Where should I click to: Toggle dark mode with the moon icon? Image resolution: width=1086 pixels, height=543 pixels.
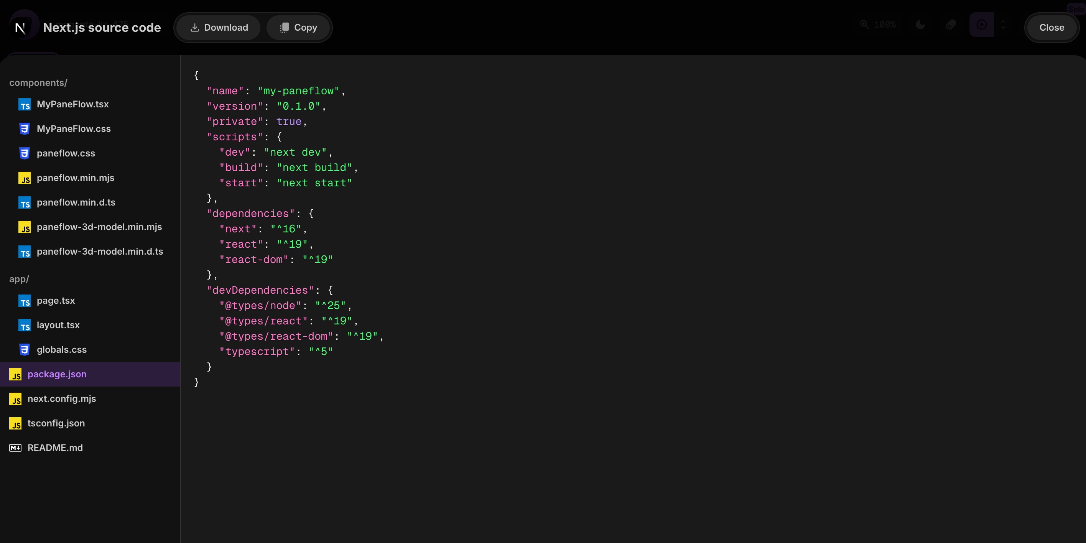(x=920, y=25)
